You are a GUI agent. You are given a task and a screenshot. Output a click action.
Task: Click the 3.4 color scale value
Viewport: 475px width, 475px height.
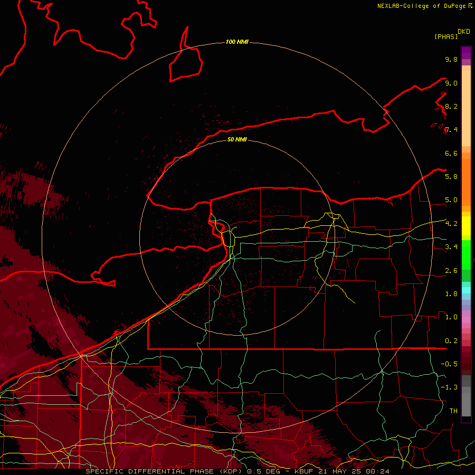(451, 247)
